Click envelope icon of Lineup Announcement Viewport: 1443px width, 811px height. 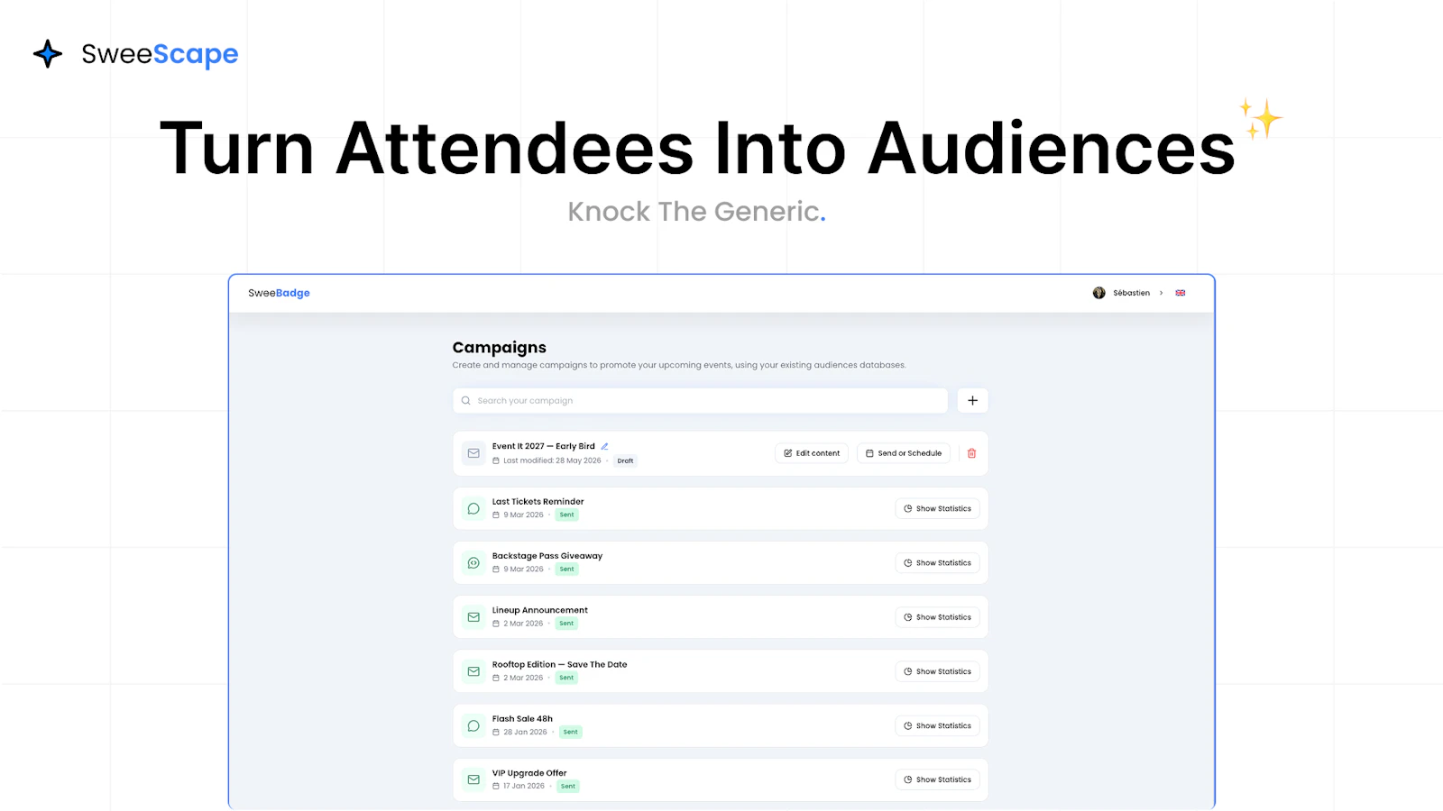point(473,617)
